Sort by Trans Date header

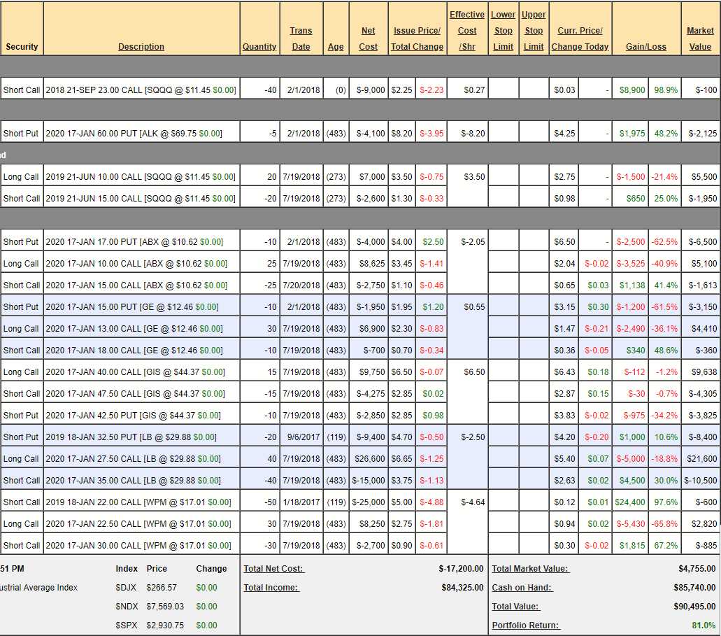point(301,38)
